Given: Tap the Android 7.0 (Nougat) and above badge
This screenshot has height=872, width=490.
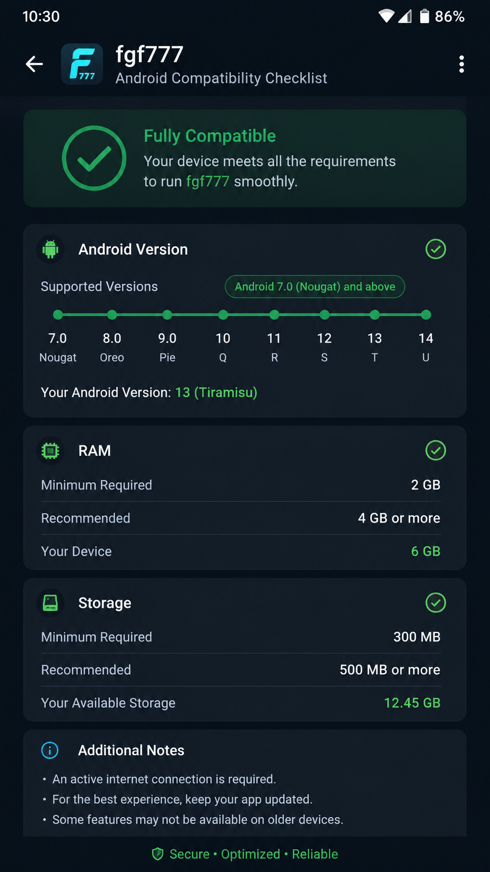Looking at the screenshot, I should (x=315, y=287).
